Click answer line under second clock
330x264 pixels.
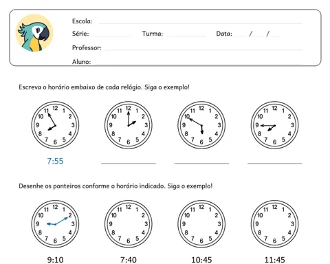coord(129,163)
